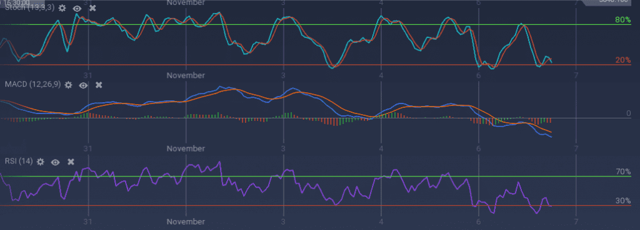Image resolution: width=640 pixels, height=230 pixels.
Task: Remove the MACD indicator
Action: pos(99,85)
